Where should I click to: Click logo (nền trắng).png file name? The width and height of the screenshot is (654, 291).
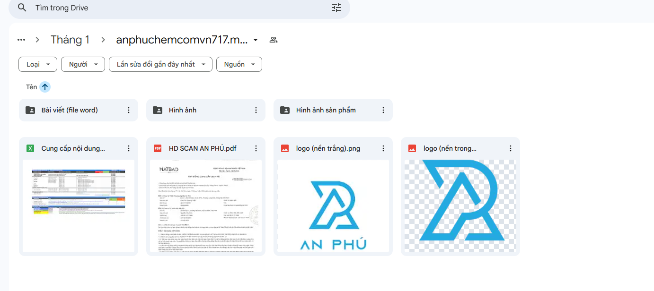(328, 148)
